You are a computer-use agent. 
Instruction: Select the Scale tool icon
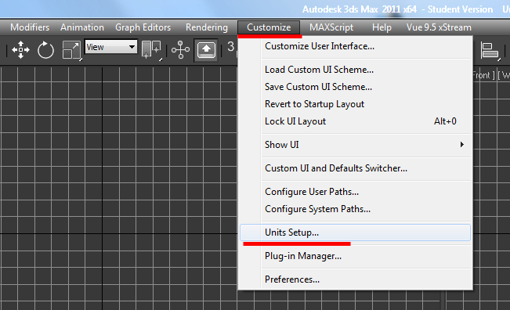coord(71,50)
